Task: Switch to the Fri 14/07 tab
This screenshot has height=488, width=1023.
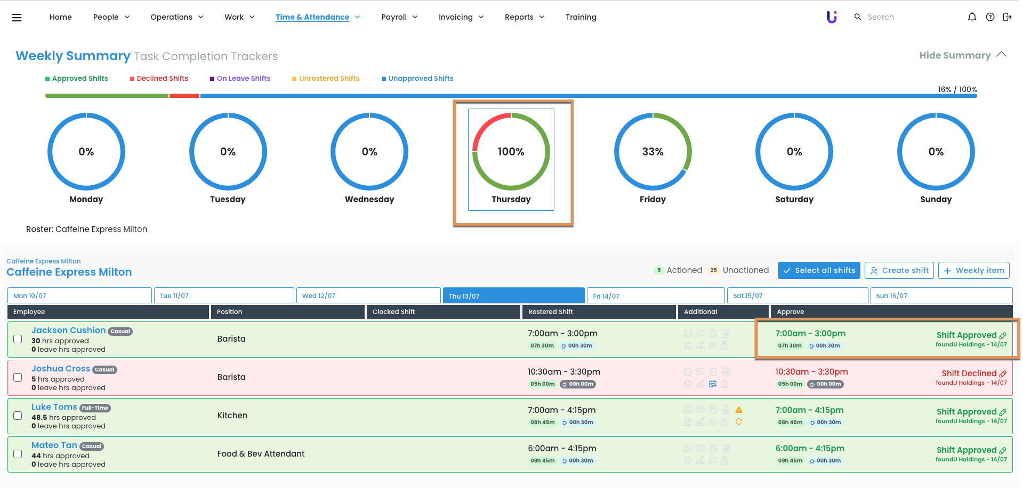Action: click(x=655, y=296)
